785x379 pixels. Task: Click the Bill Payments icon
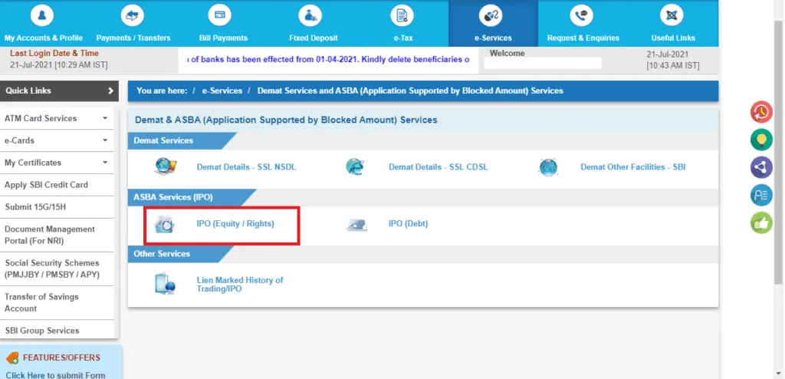[219, 15]
